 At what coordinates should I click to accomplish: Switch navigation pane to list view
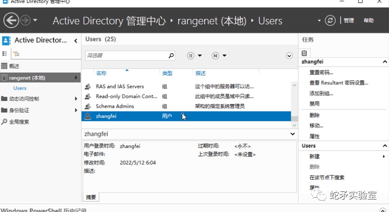pyautogui.click(x=4, y=54)
